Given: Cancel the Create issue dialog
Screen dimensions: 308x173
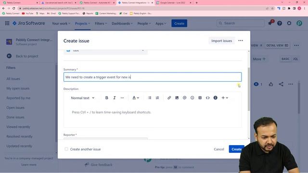Looking at the screenshot, I should (x=219, y=149).
